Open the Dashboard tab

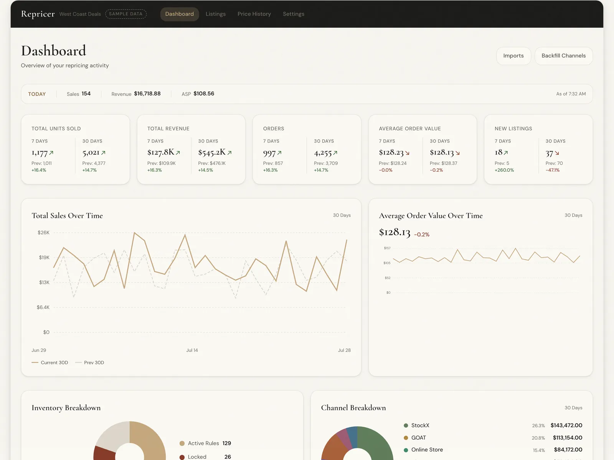coord(179,14)
